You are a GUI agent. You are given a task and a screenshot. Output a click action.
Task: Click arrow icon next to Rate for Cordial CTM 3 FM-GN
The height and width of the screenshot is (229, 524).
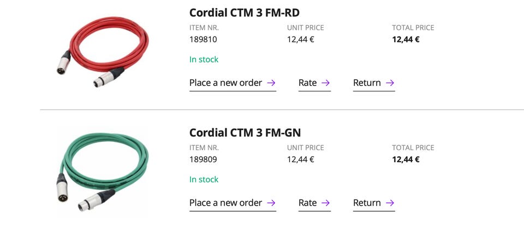click(326, 203)
